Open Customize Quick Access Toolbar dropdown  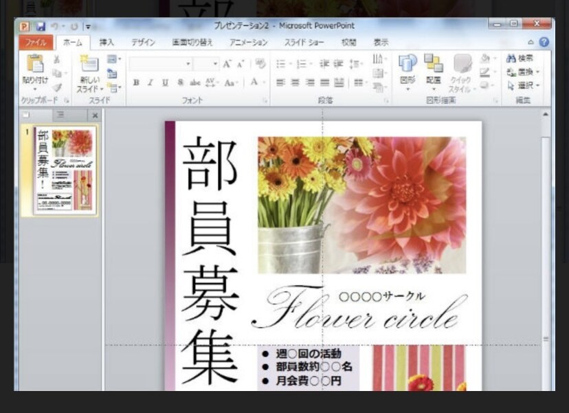coord(88,27)
